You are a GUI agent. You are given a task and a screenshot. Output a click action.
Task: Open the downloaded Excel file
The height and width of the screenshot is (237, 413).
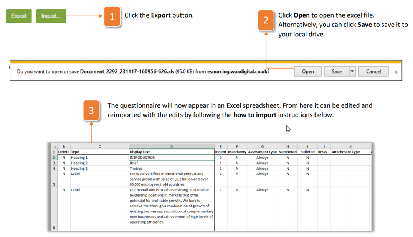point(308,72)
